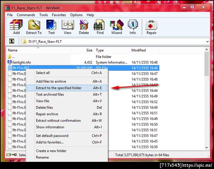Choose Add files to archive
The image size is (214, 169).
tap(67, 81)
